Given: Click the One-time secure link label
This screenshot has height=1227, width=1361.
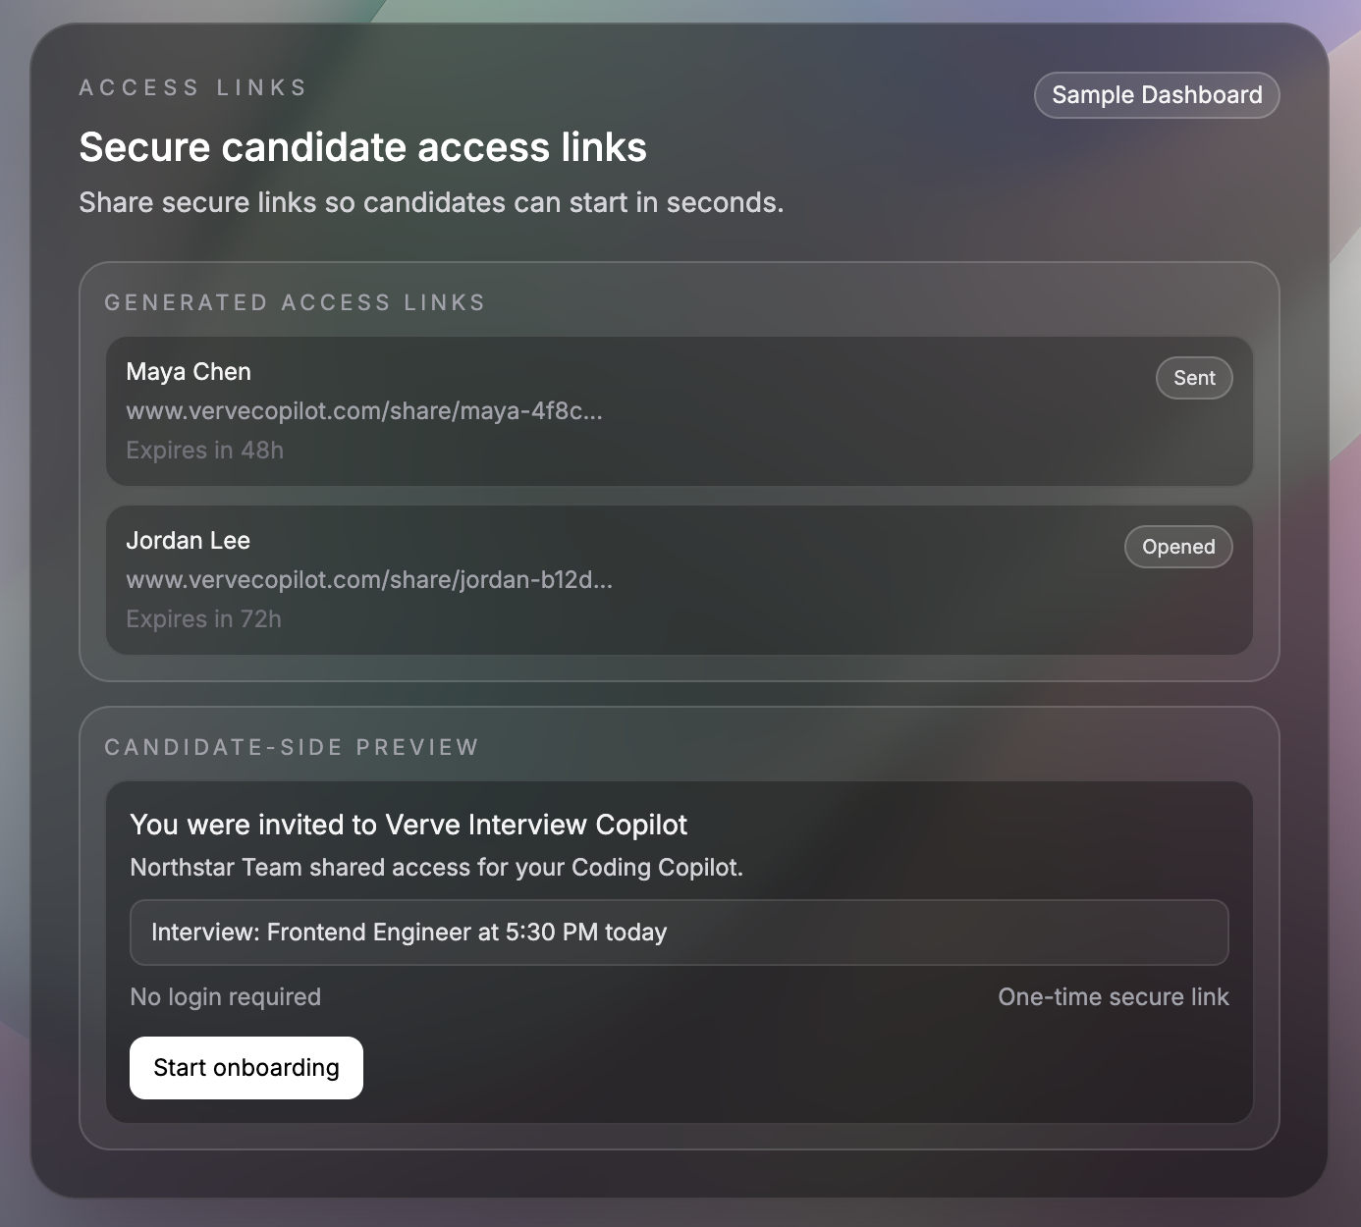Looking at the screenshot, I should (x=1113, y=996).
